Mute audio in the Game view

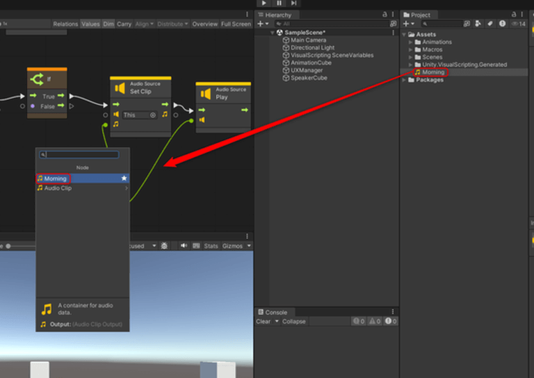(x=184, y=246)
